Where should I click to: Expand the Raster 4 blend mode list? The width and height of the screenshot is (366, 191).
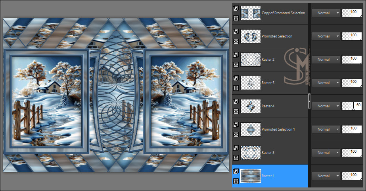point(326,106)
